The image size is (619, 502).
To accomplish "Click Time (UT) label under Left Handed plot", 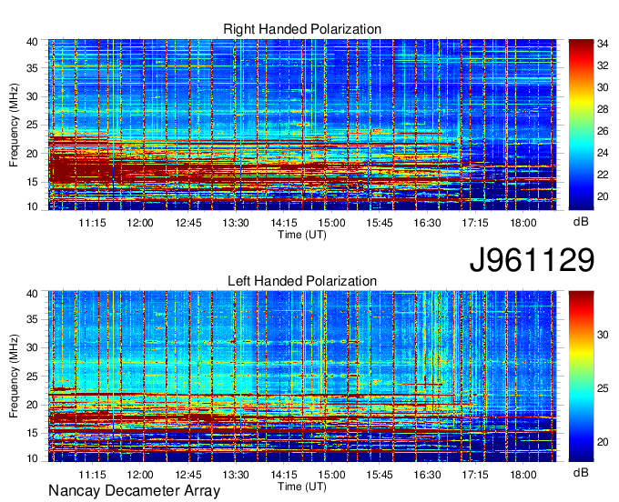I will (x=302, y=487).
